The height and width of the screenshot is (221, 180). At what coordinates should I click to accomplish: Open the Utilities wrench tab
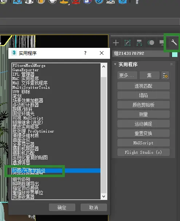[174, 42]
